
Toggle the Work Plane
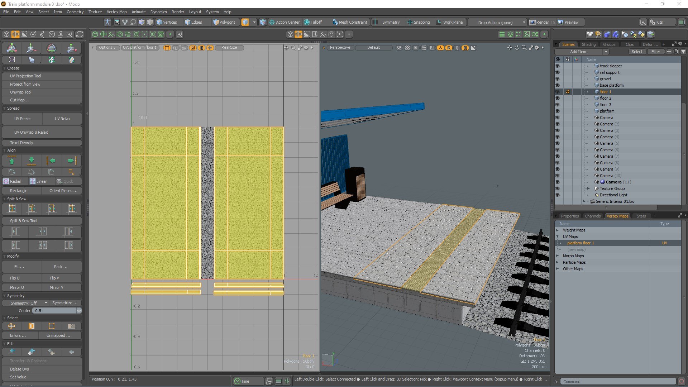(450, 22)
